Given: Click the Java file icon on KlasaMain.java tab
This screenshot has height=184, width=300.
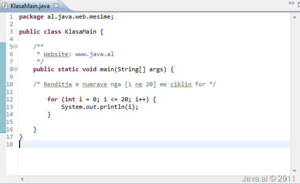Looking at the screenshot, I should (5, 6).
